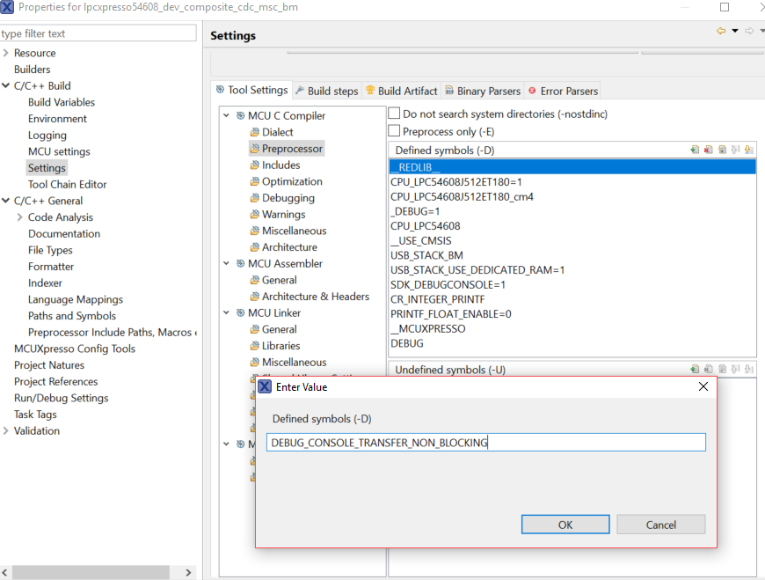This screenshot has height=580, width=765.
Task: Click the back navigation arrow in Settings header
Action: pos(721,31)
